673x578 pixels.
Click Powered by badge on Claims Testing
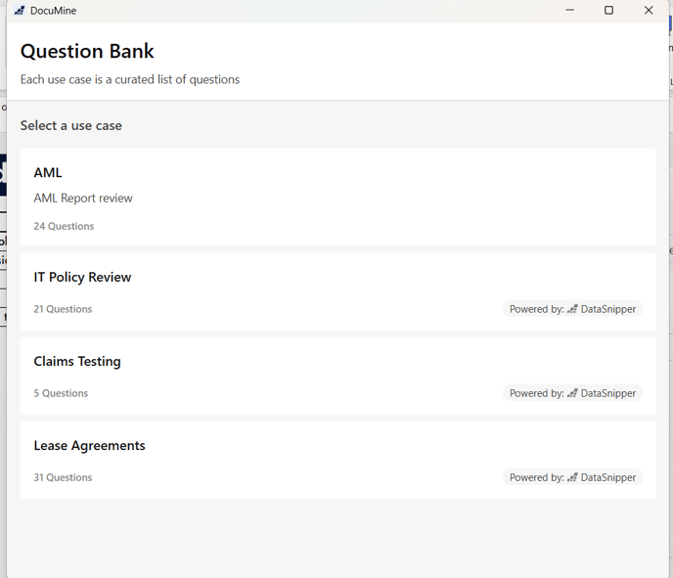[x=572, y=393]
